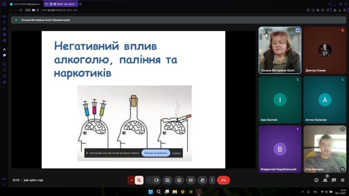Open the chat messages panel
The image size is (349, 196).
334,180
